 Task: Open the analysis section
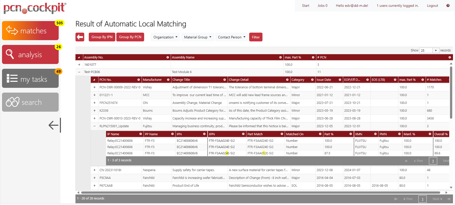(x=30, y=54)
